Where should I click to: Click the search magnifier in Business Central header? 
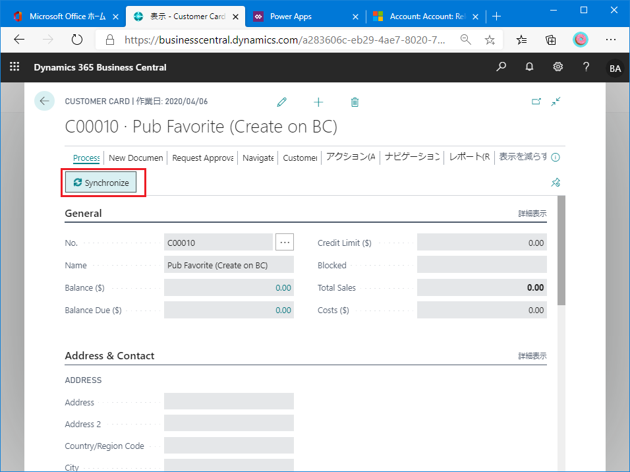pos(501,67)
